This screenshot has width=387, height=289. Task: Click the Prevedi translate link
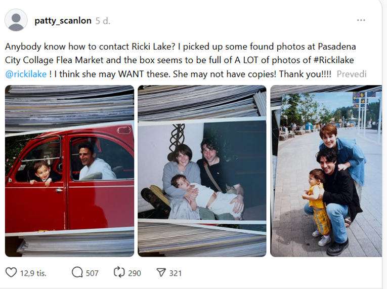pyautogui.click(x=352, y=74)
